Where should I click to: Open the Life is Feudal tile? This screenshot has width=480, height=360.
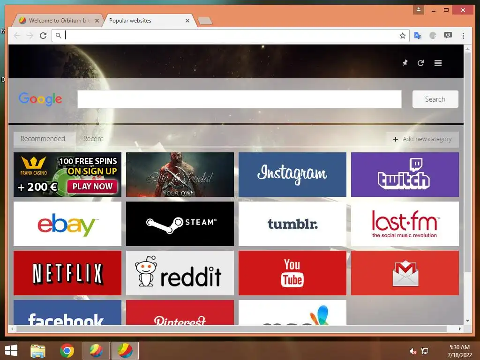tap(180, 174)
